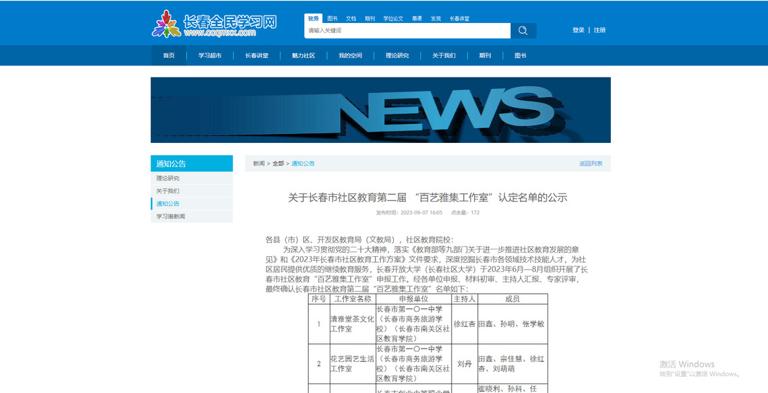Open 魅力社区 navigation item
Image resolution: width=768 pixels, height=393 pixels.
click(303, 55)
